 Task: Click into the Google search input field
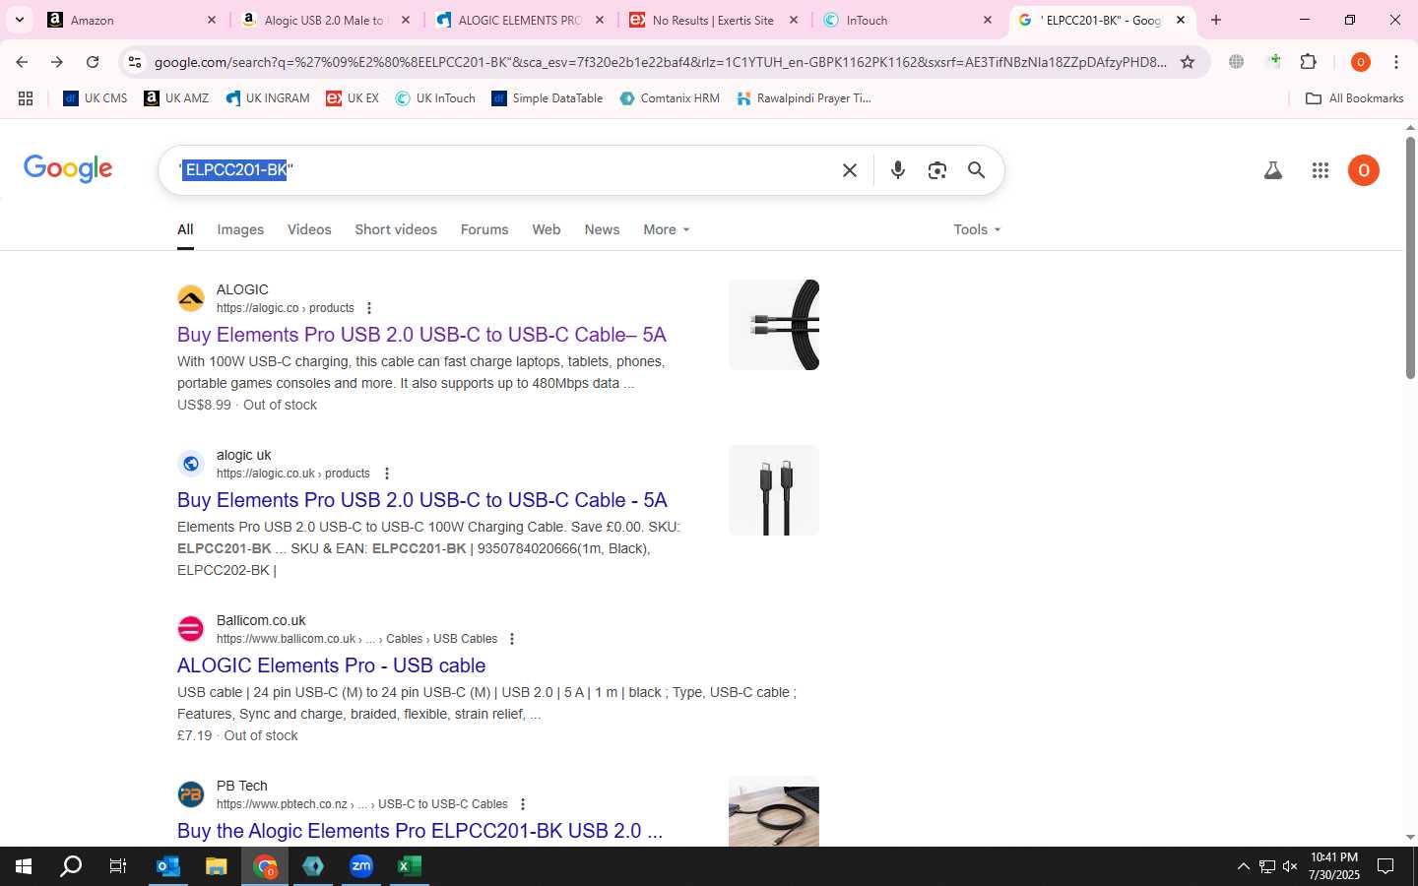coord(502,170)
